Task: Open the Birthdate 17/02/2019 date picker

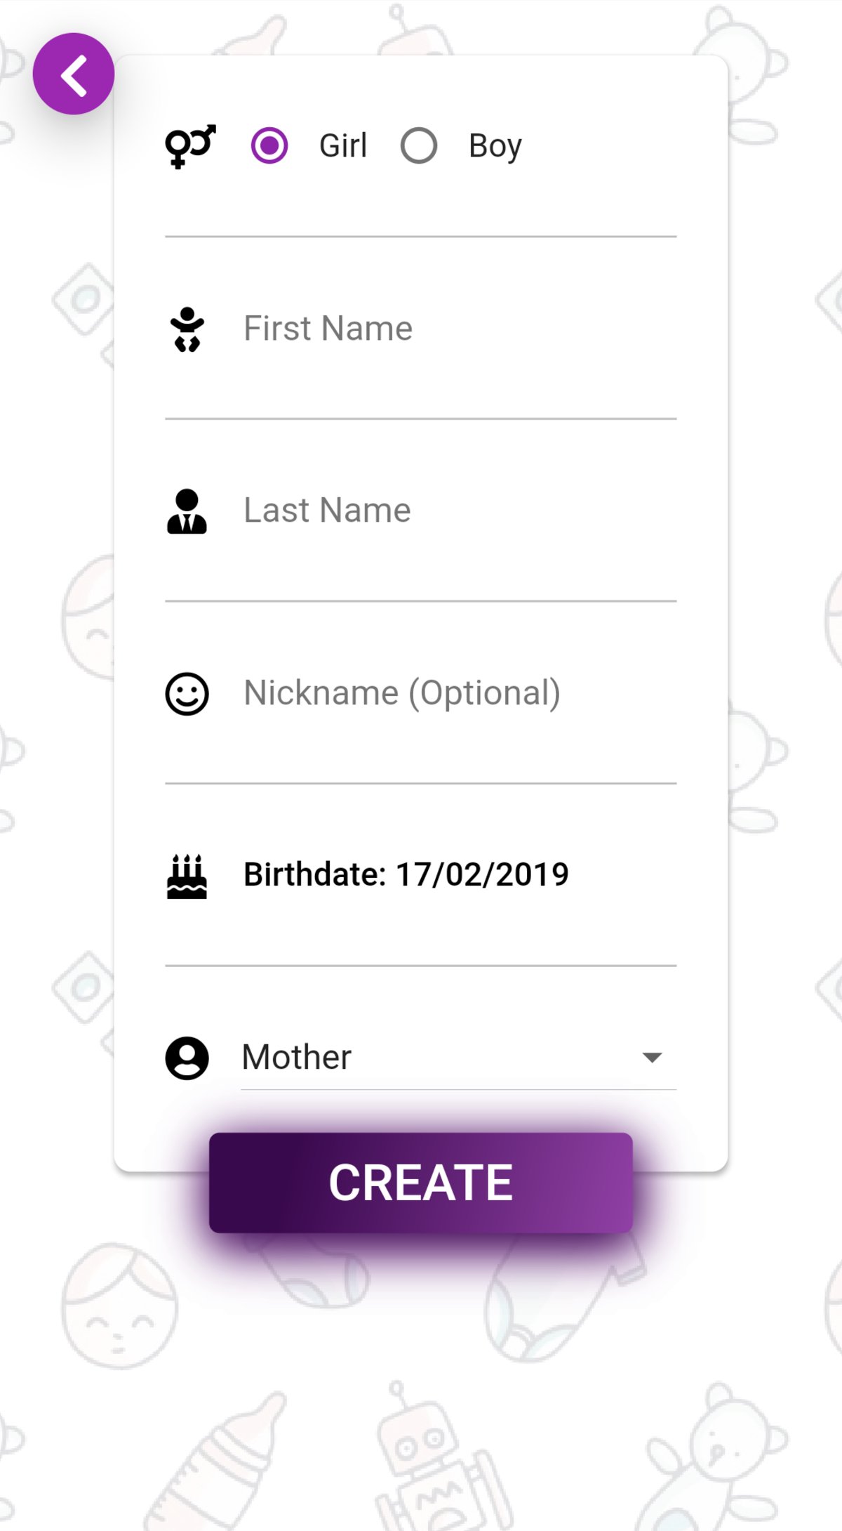Action: point(406,875)
